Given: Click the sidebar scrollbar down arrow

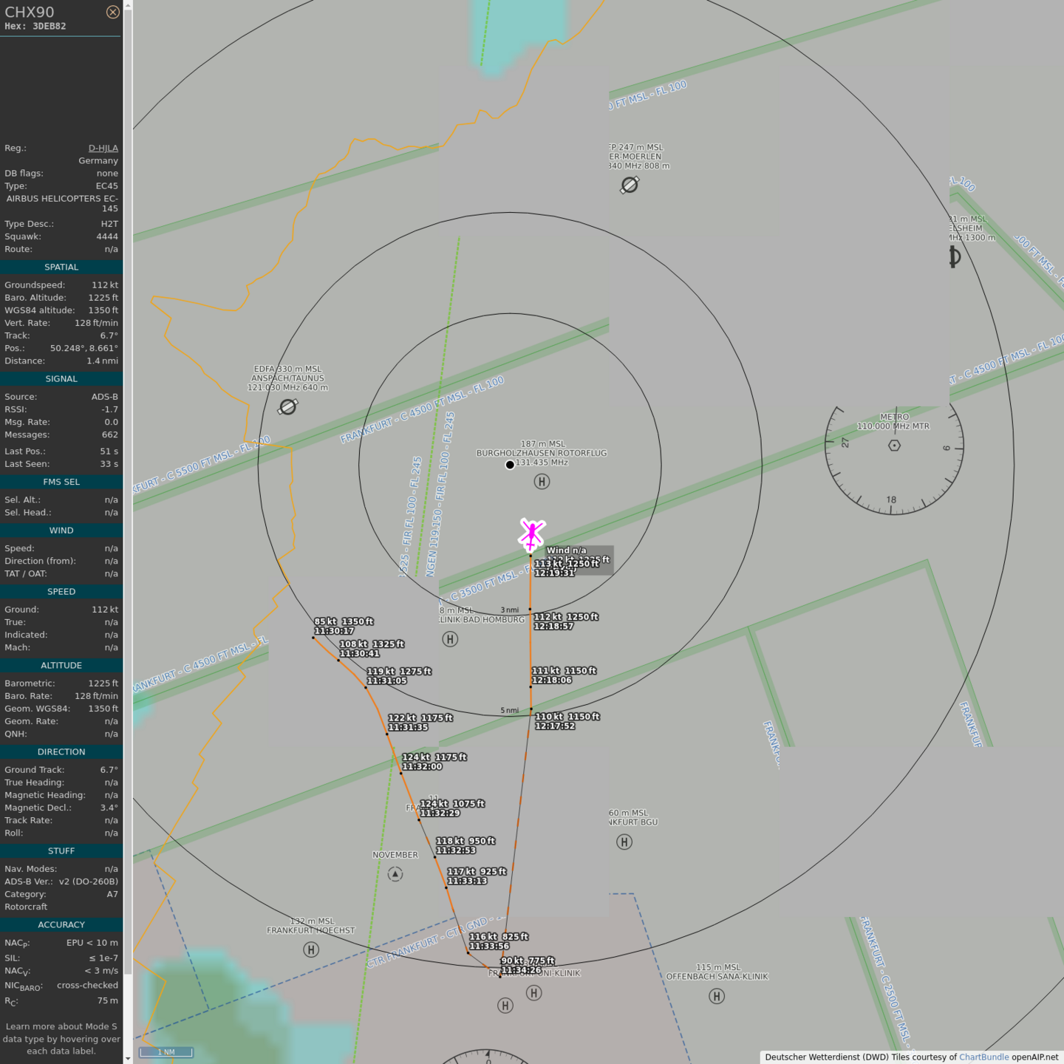Looking at the screenshot, I should point(128,1058).
